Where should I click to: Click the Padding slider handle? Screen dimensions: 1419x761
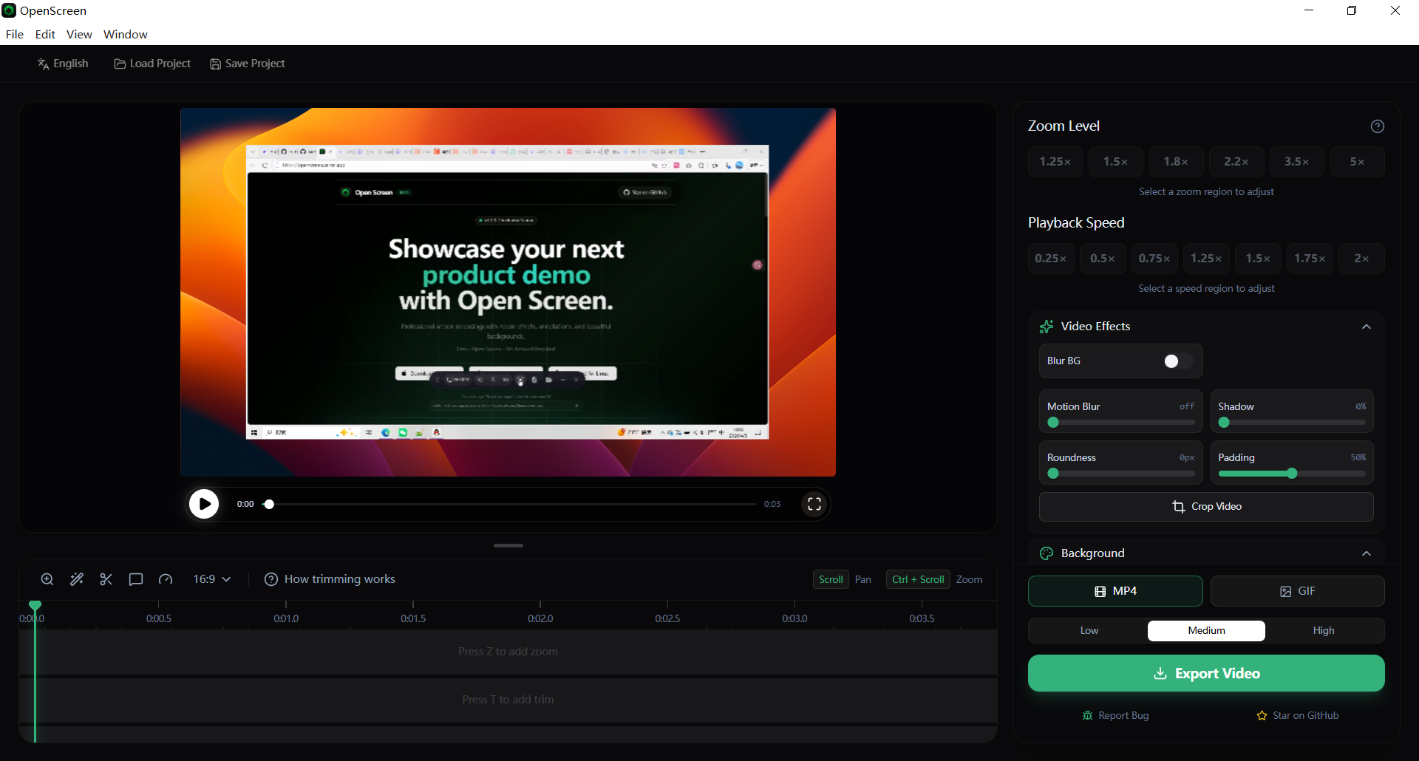point(1292,474)
